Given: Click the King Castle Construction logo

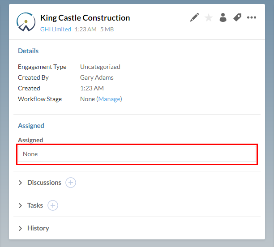Looking at the screenshot, I should pos(26,21).
